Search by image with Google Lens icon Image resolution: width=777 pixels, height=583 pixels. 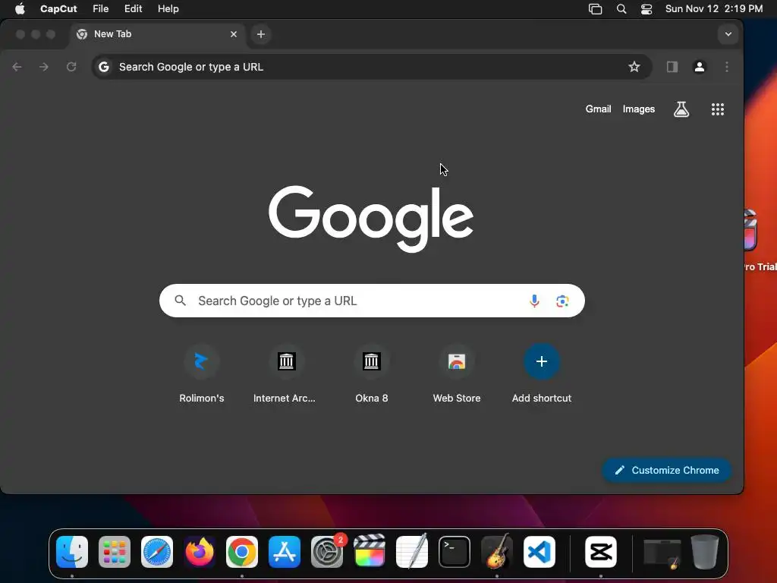(562, 301)
